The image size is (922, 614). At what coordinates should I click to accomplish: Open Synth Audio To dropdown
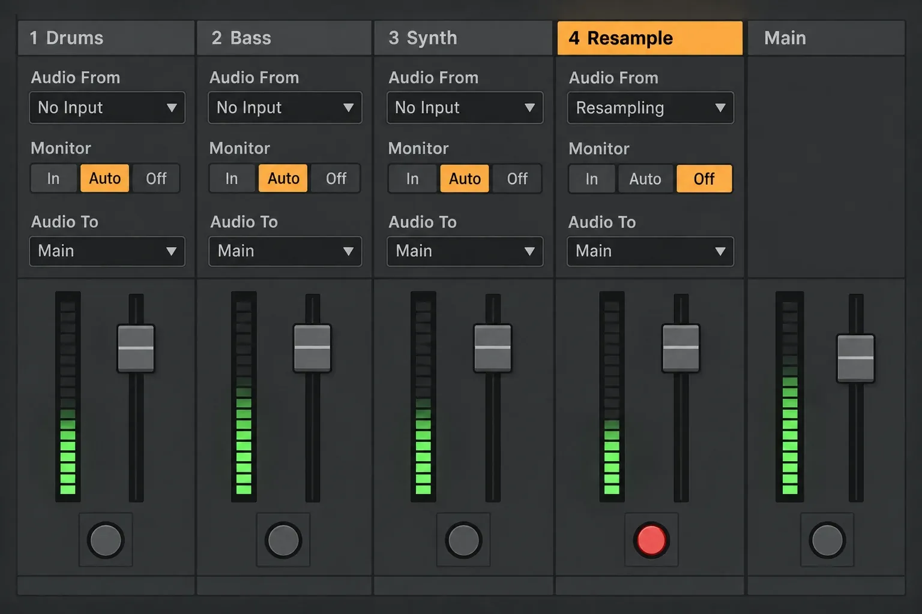point(465,251)
